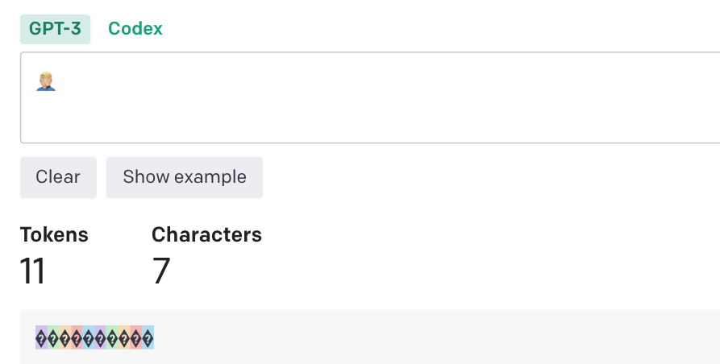Click the token count number 11
This screenshot has width=720, height=364.
(32, 271)
